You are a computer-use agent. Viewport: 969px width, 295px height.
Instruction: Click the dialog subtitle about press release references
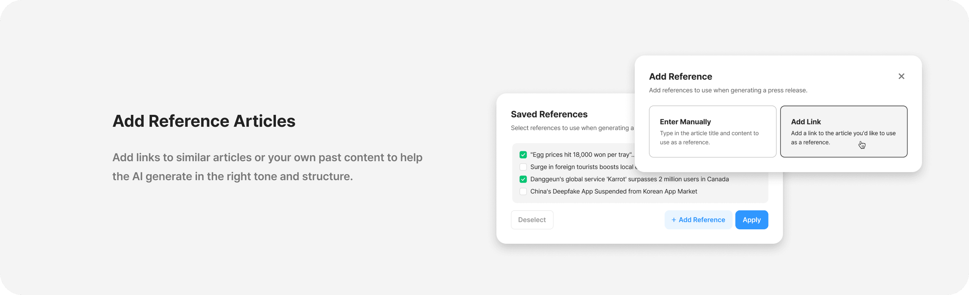tap(728, 90)
